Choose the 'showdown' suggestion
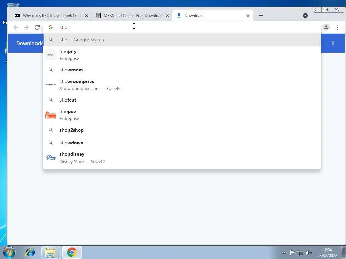The image size is (346, 259). 182,143
